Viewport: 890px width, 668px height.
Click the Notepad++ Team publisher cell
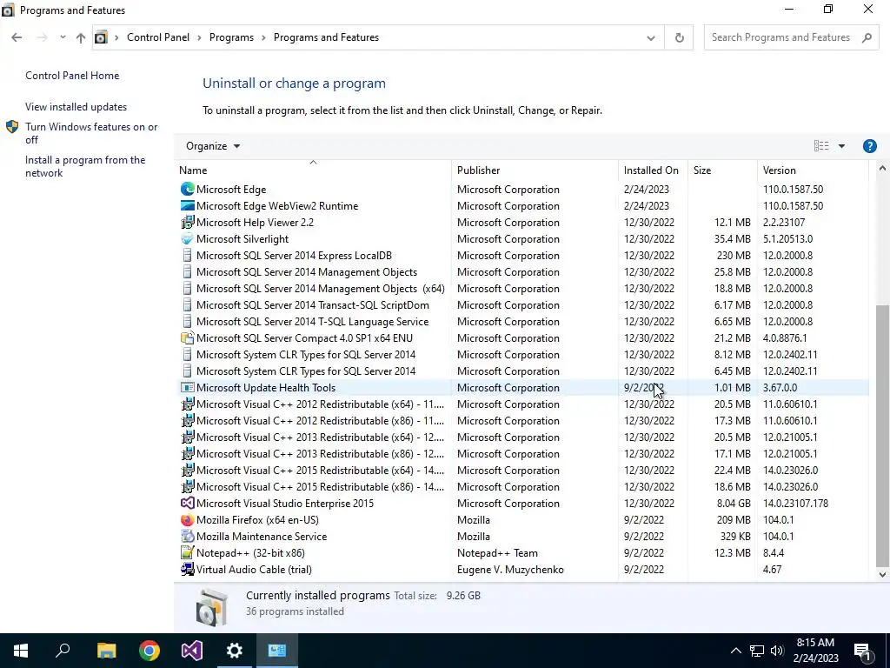(x=497, y=552)
